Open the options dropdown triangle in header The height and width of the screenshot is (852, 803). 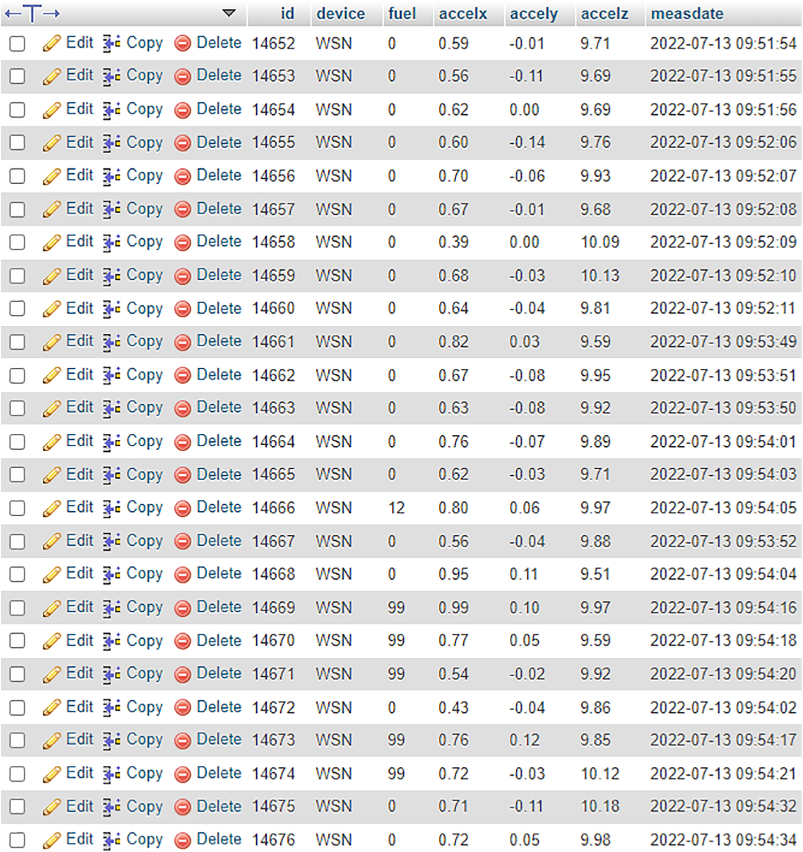click(229, 13)
